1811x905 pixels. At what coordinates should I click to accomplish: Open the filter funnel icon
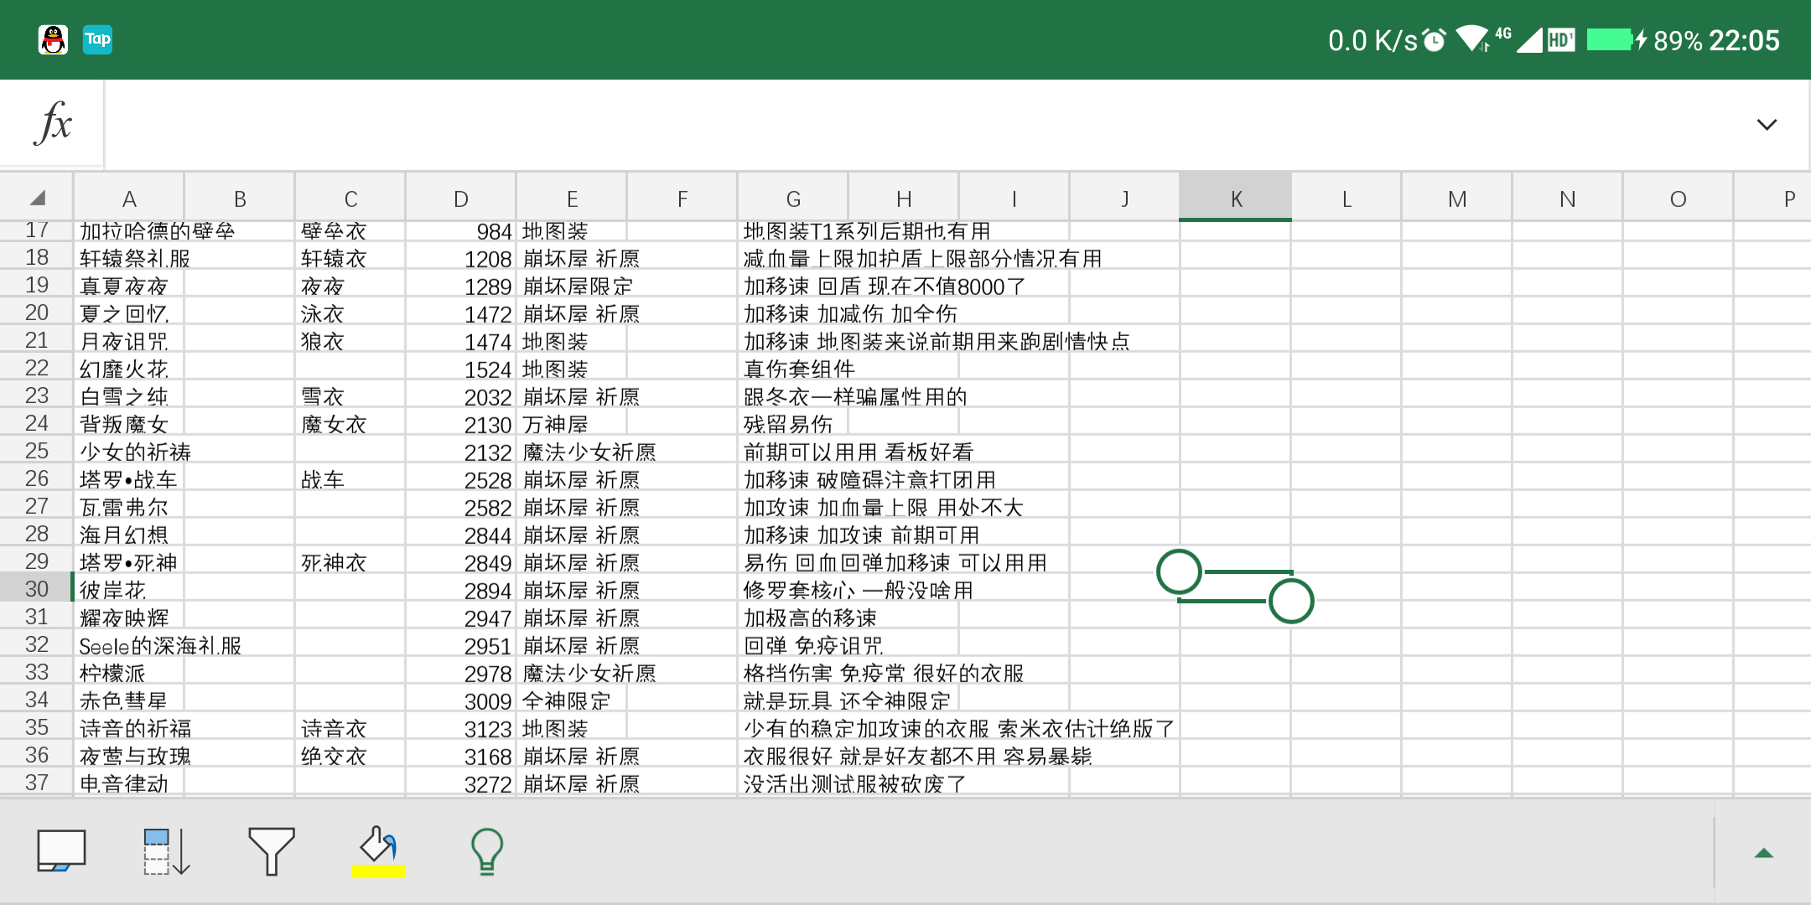[x=272, y=851]
